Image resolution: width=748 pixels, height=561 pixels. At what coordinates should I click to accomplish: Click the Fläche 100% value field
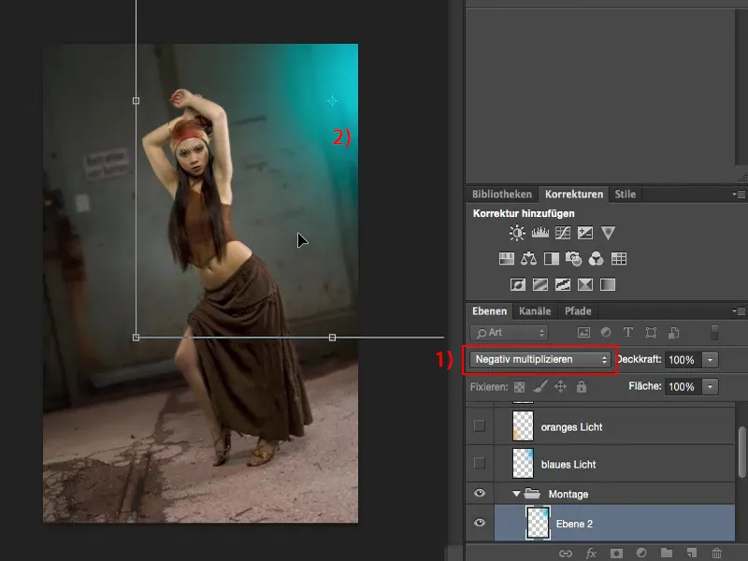[683, 386]
